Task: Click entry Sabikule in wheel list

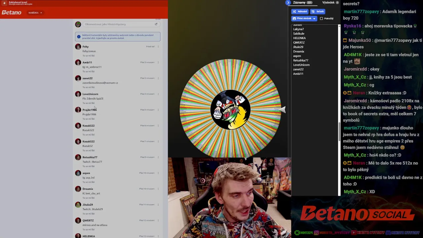Action: 299,34
